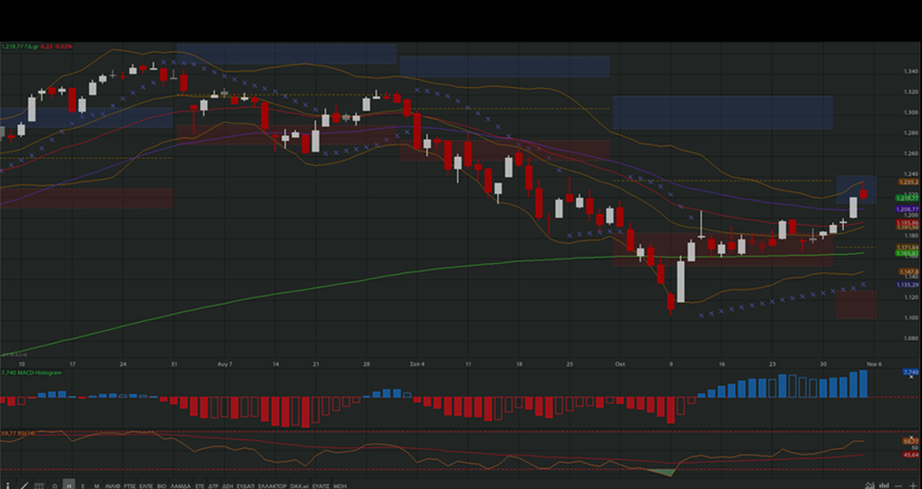
Task: Select the trend line drawing tool
Action: [25, 485]
